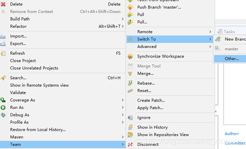Expand the Build Path submenu arrow
This screenshot has width=246, height=149.
point(123,19)
